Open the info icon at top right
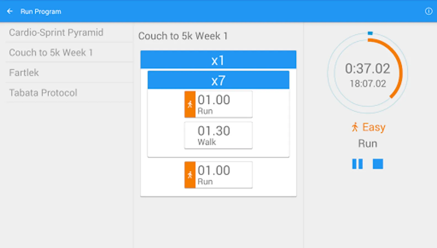 pyautogui.click(x=428, y=11)
